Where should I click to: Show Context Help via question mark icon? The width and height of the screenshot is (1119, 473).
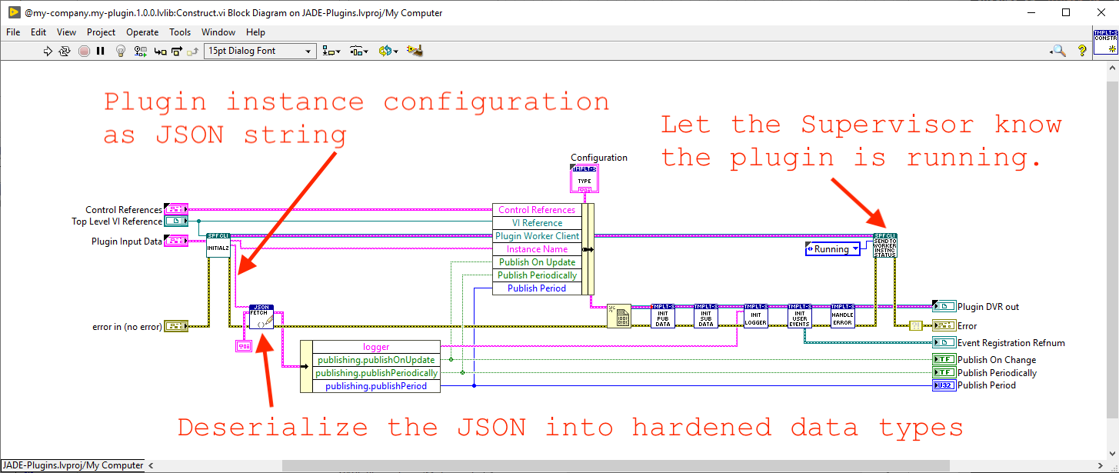click(x=1082, y=51)
